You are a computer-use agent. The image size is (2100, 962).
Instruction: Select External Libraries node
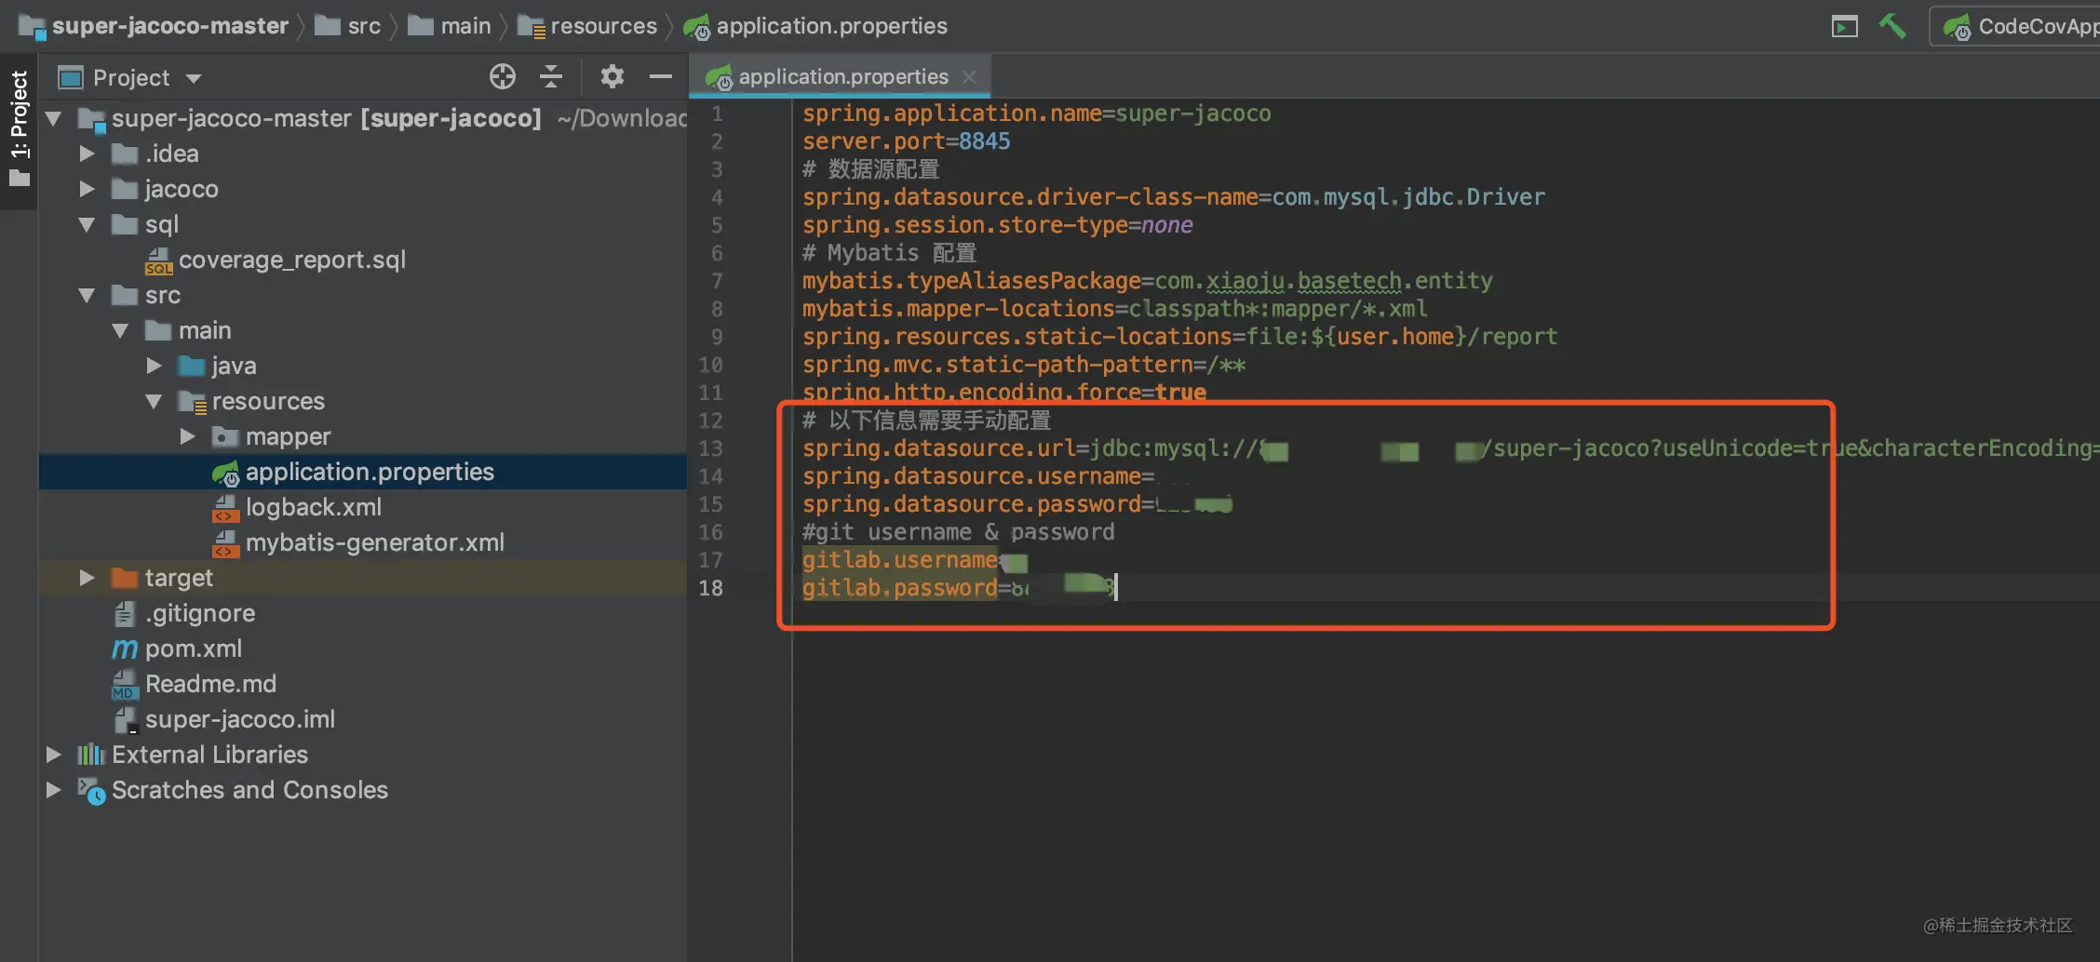[x=192, y=755]
